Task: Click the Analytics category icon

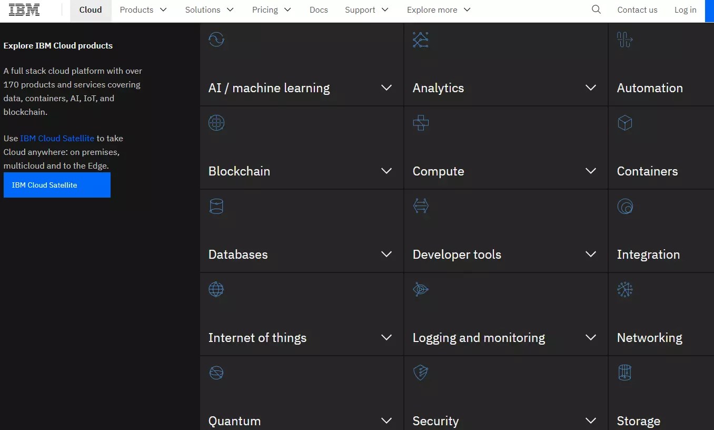Action: click(421, 40)
